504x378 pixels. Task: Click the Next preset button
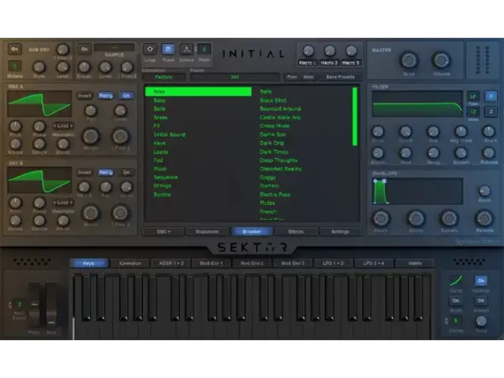(308, 77)
